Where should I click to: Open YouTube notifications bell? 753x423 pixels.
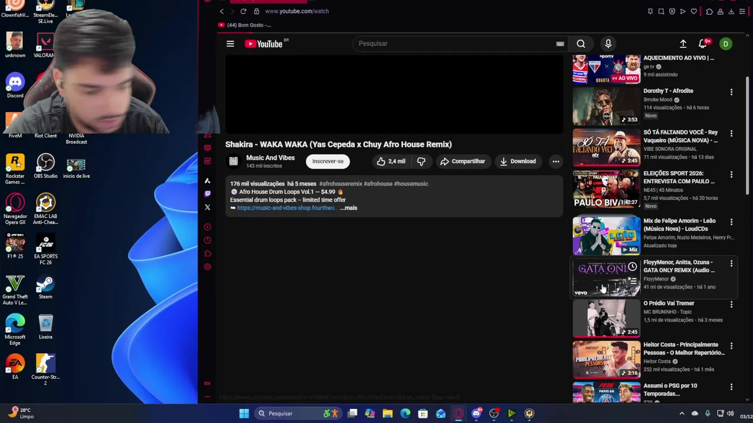click(703, 43)
